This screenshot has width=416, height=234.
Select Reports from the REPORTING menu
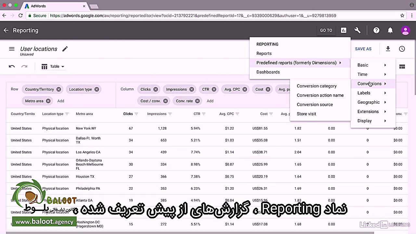[264, 53]
